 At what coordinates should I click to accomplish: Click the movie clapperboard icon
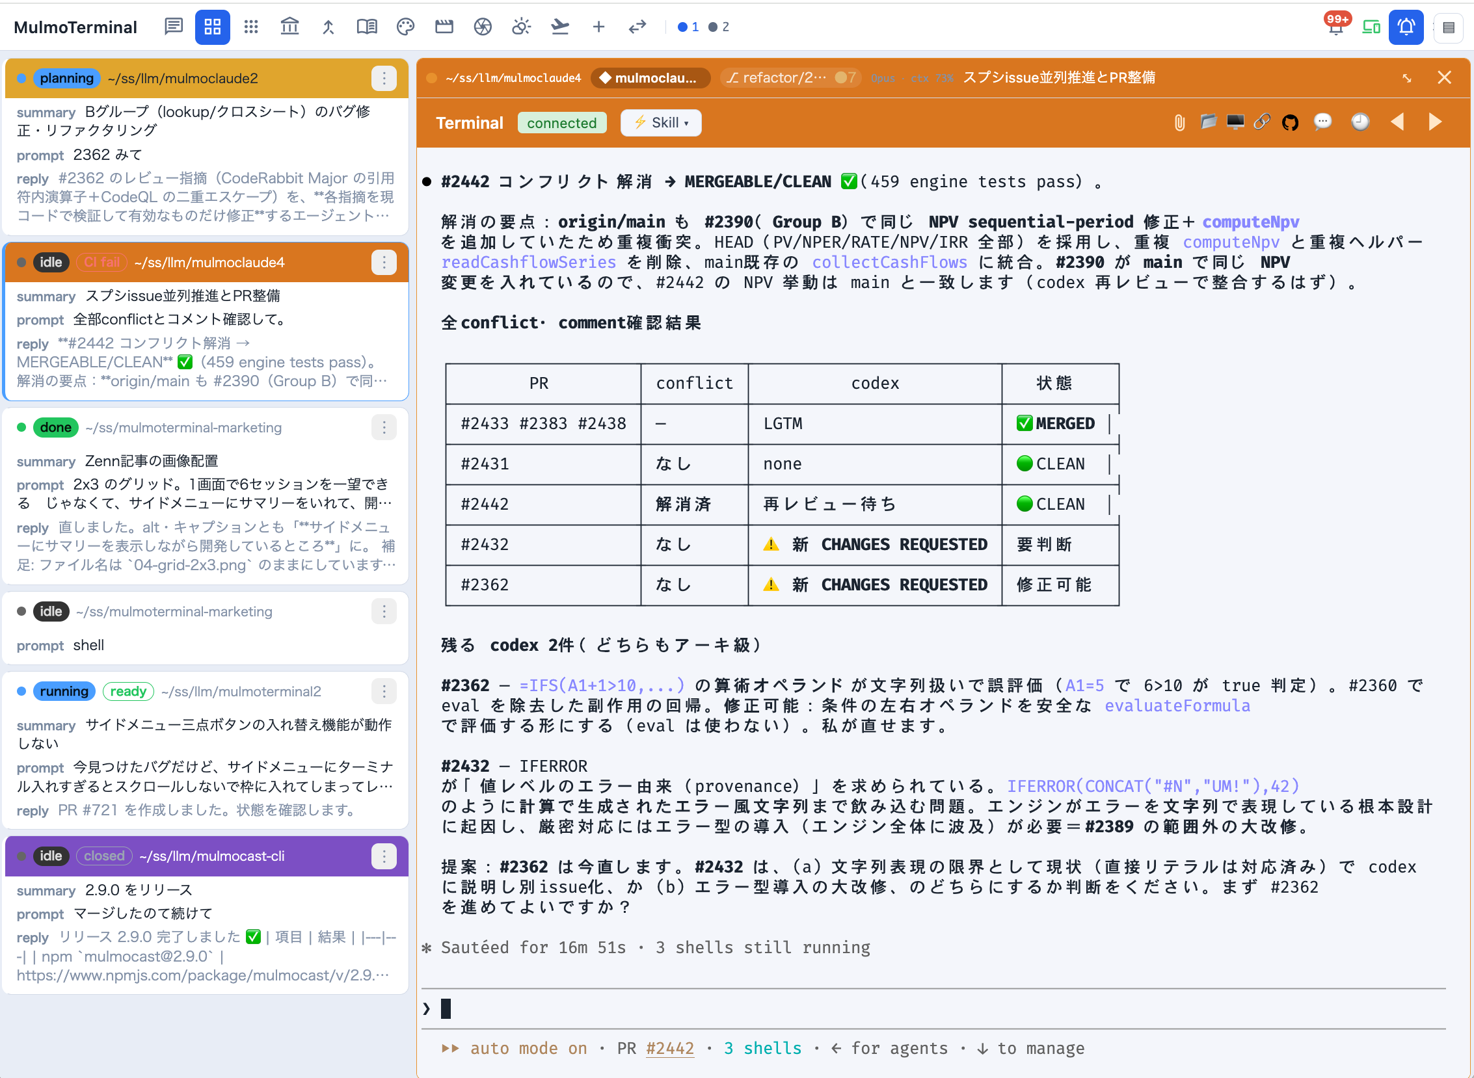444,27
